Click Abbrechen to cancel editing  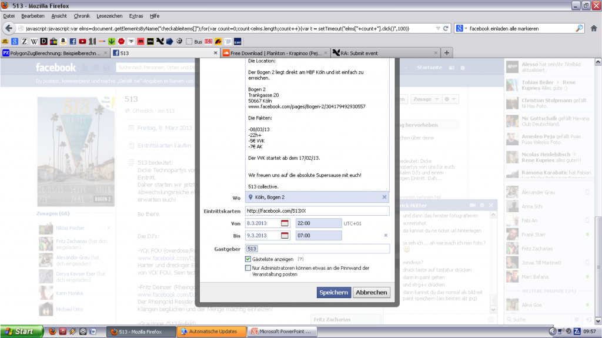pyautogui.click(x=372, y=292)
